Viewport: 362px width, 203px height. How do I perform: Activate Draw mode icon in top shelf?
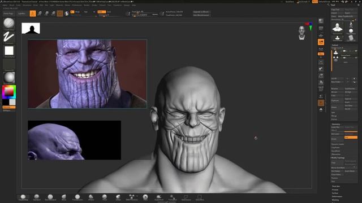click(x=33, y=14)
